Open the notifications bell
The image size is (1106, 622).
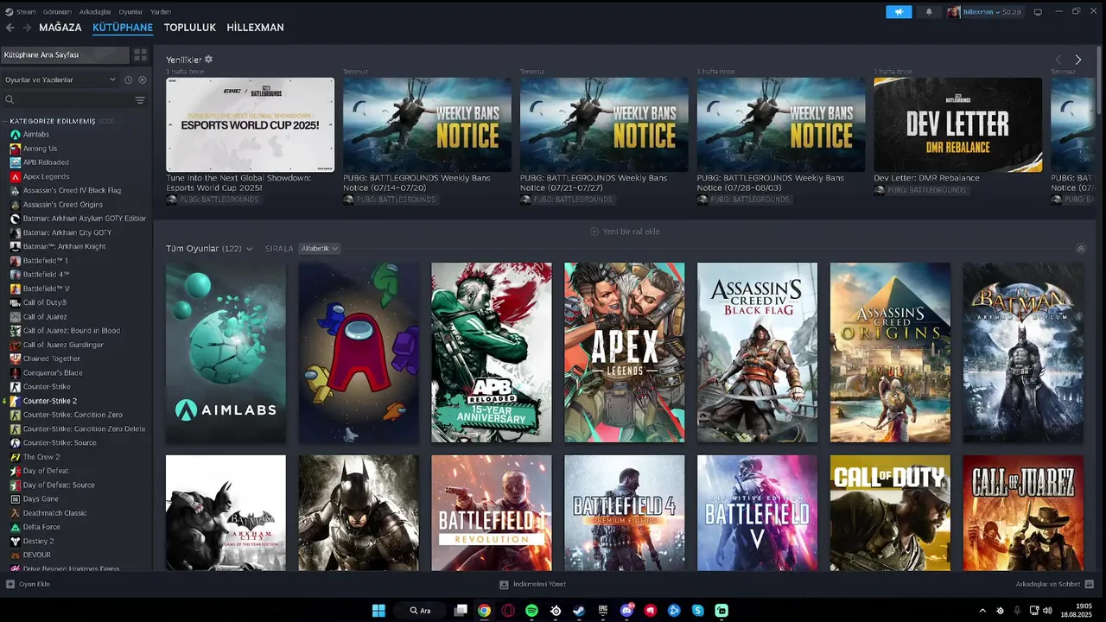tap(929, 12)
